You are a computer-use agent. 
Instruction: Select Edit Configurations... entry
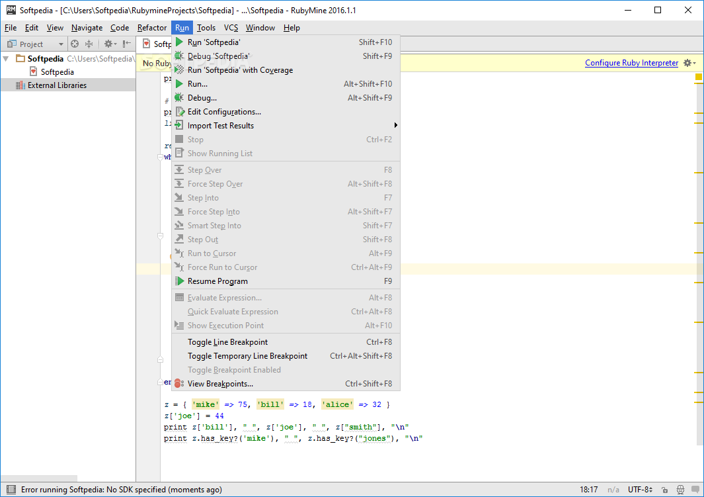pyautogui.click(x=286, y=112)
